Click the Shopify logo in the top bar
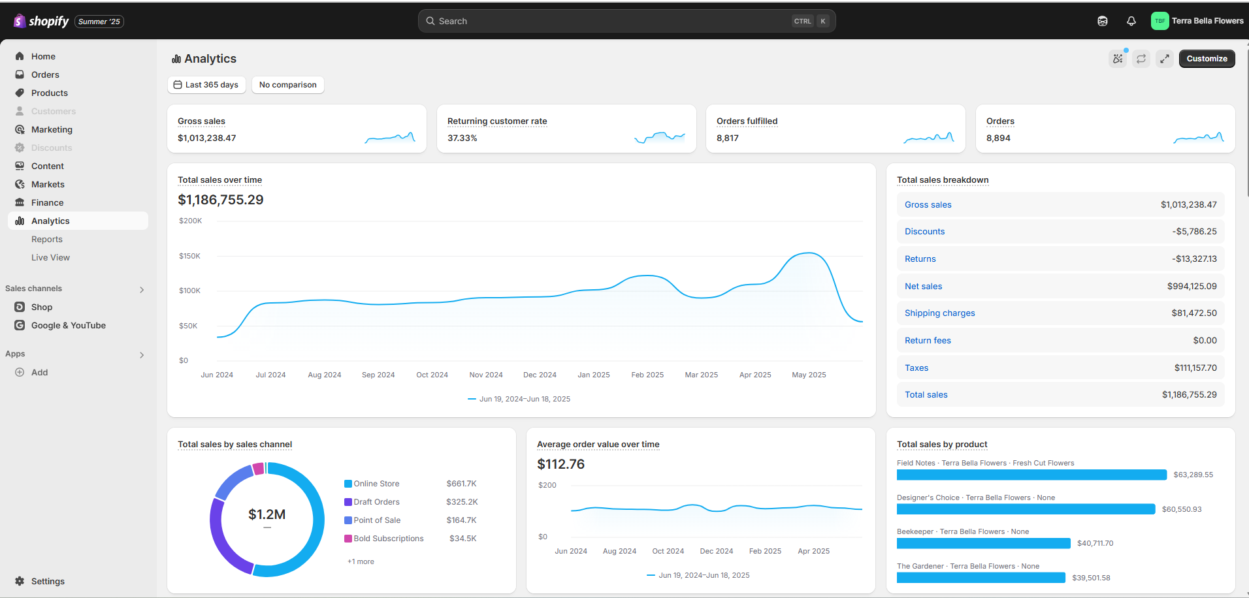 (x=41, y=21)
